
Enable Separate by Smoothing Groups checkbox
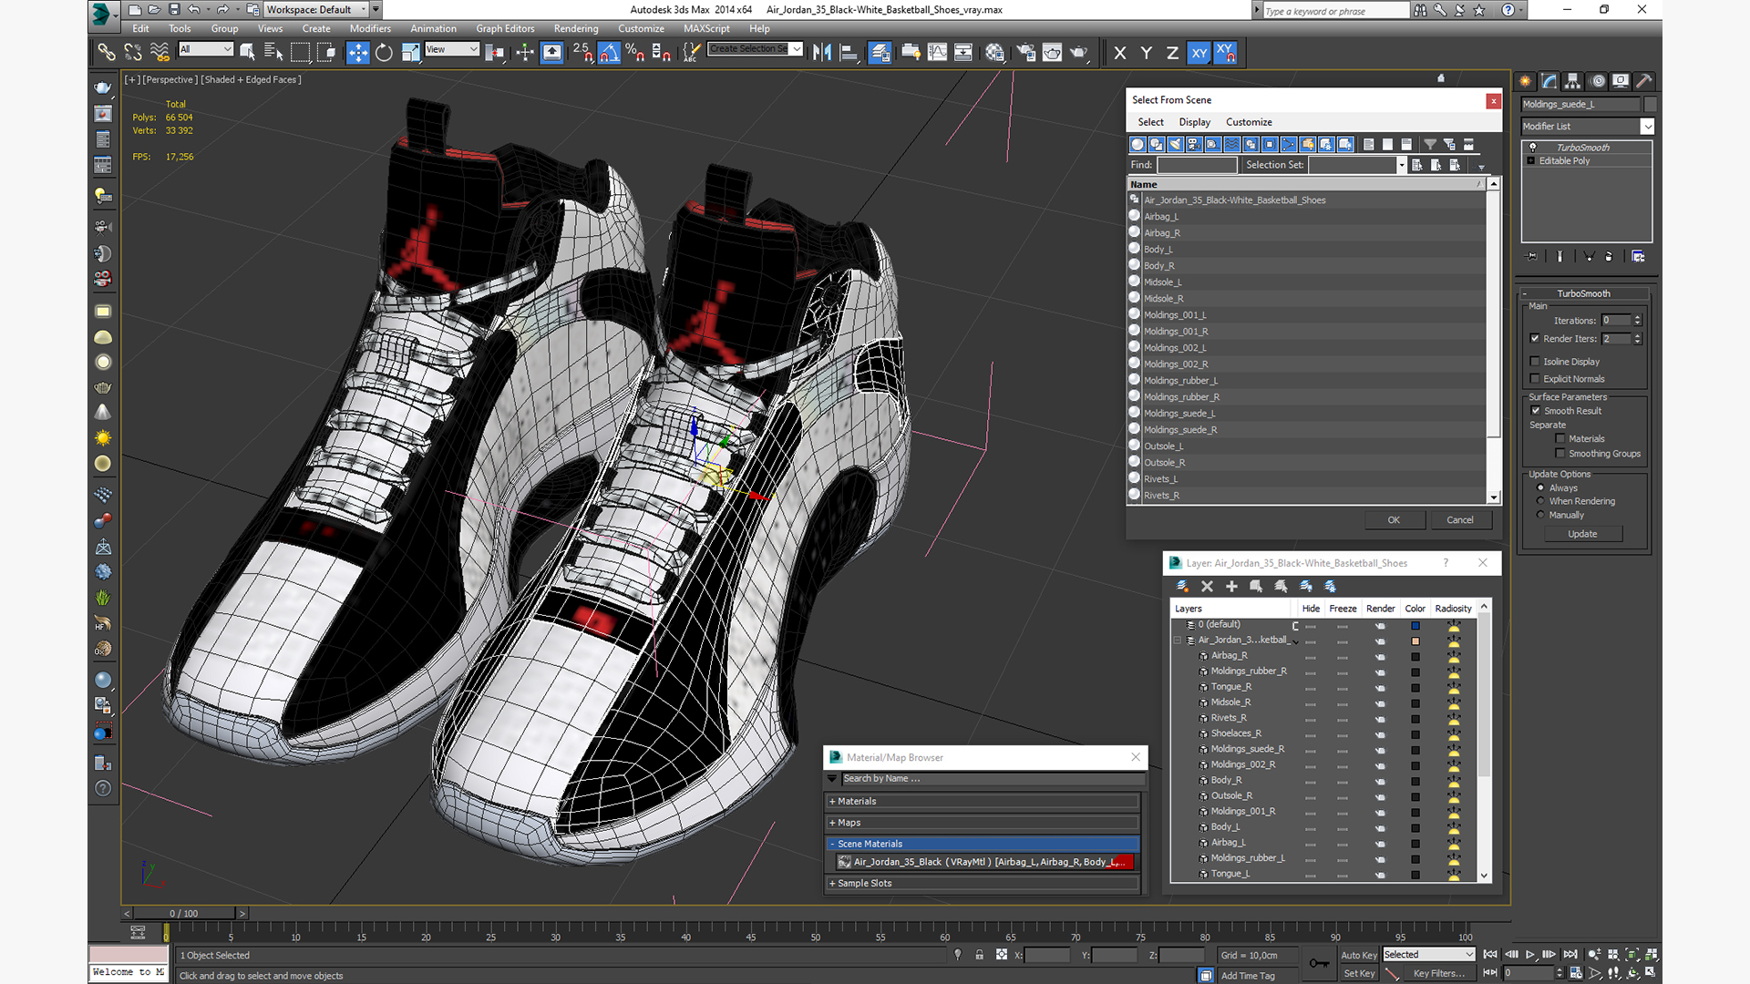click(x=1560, y=454)
